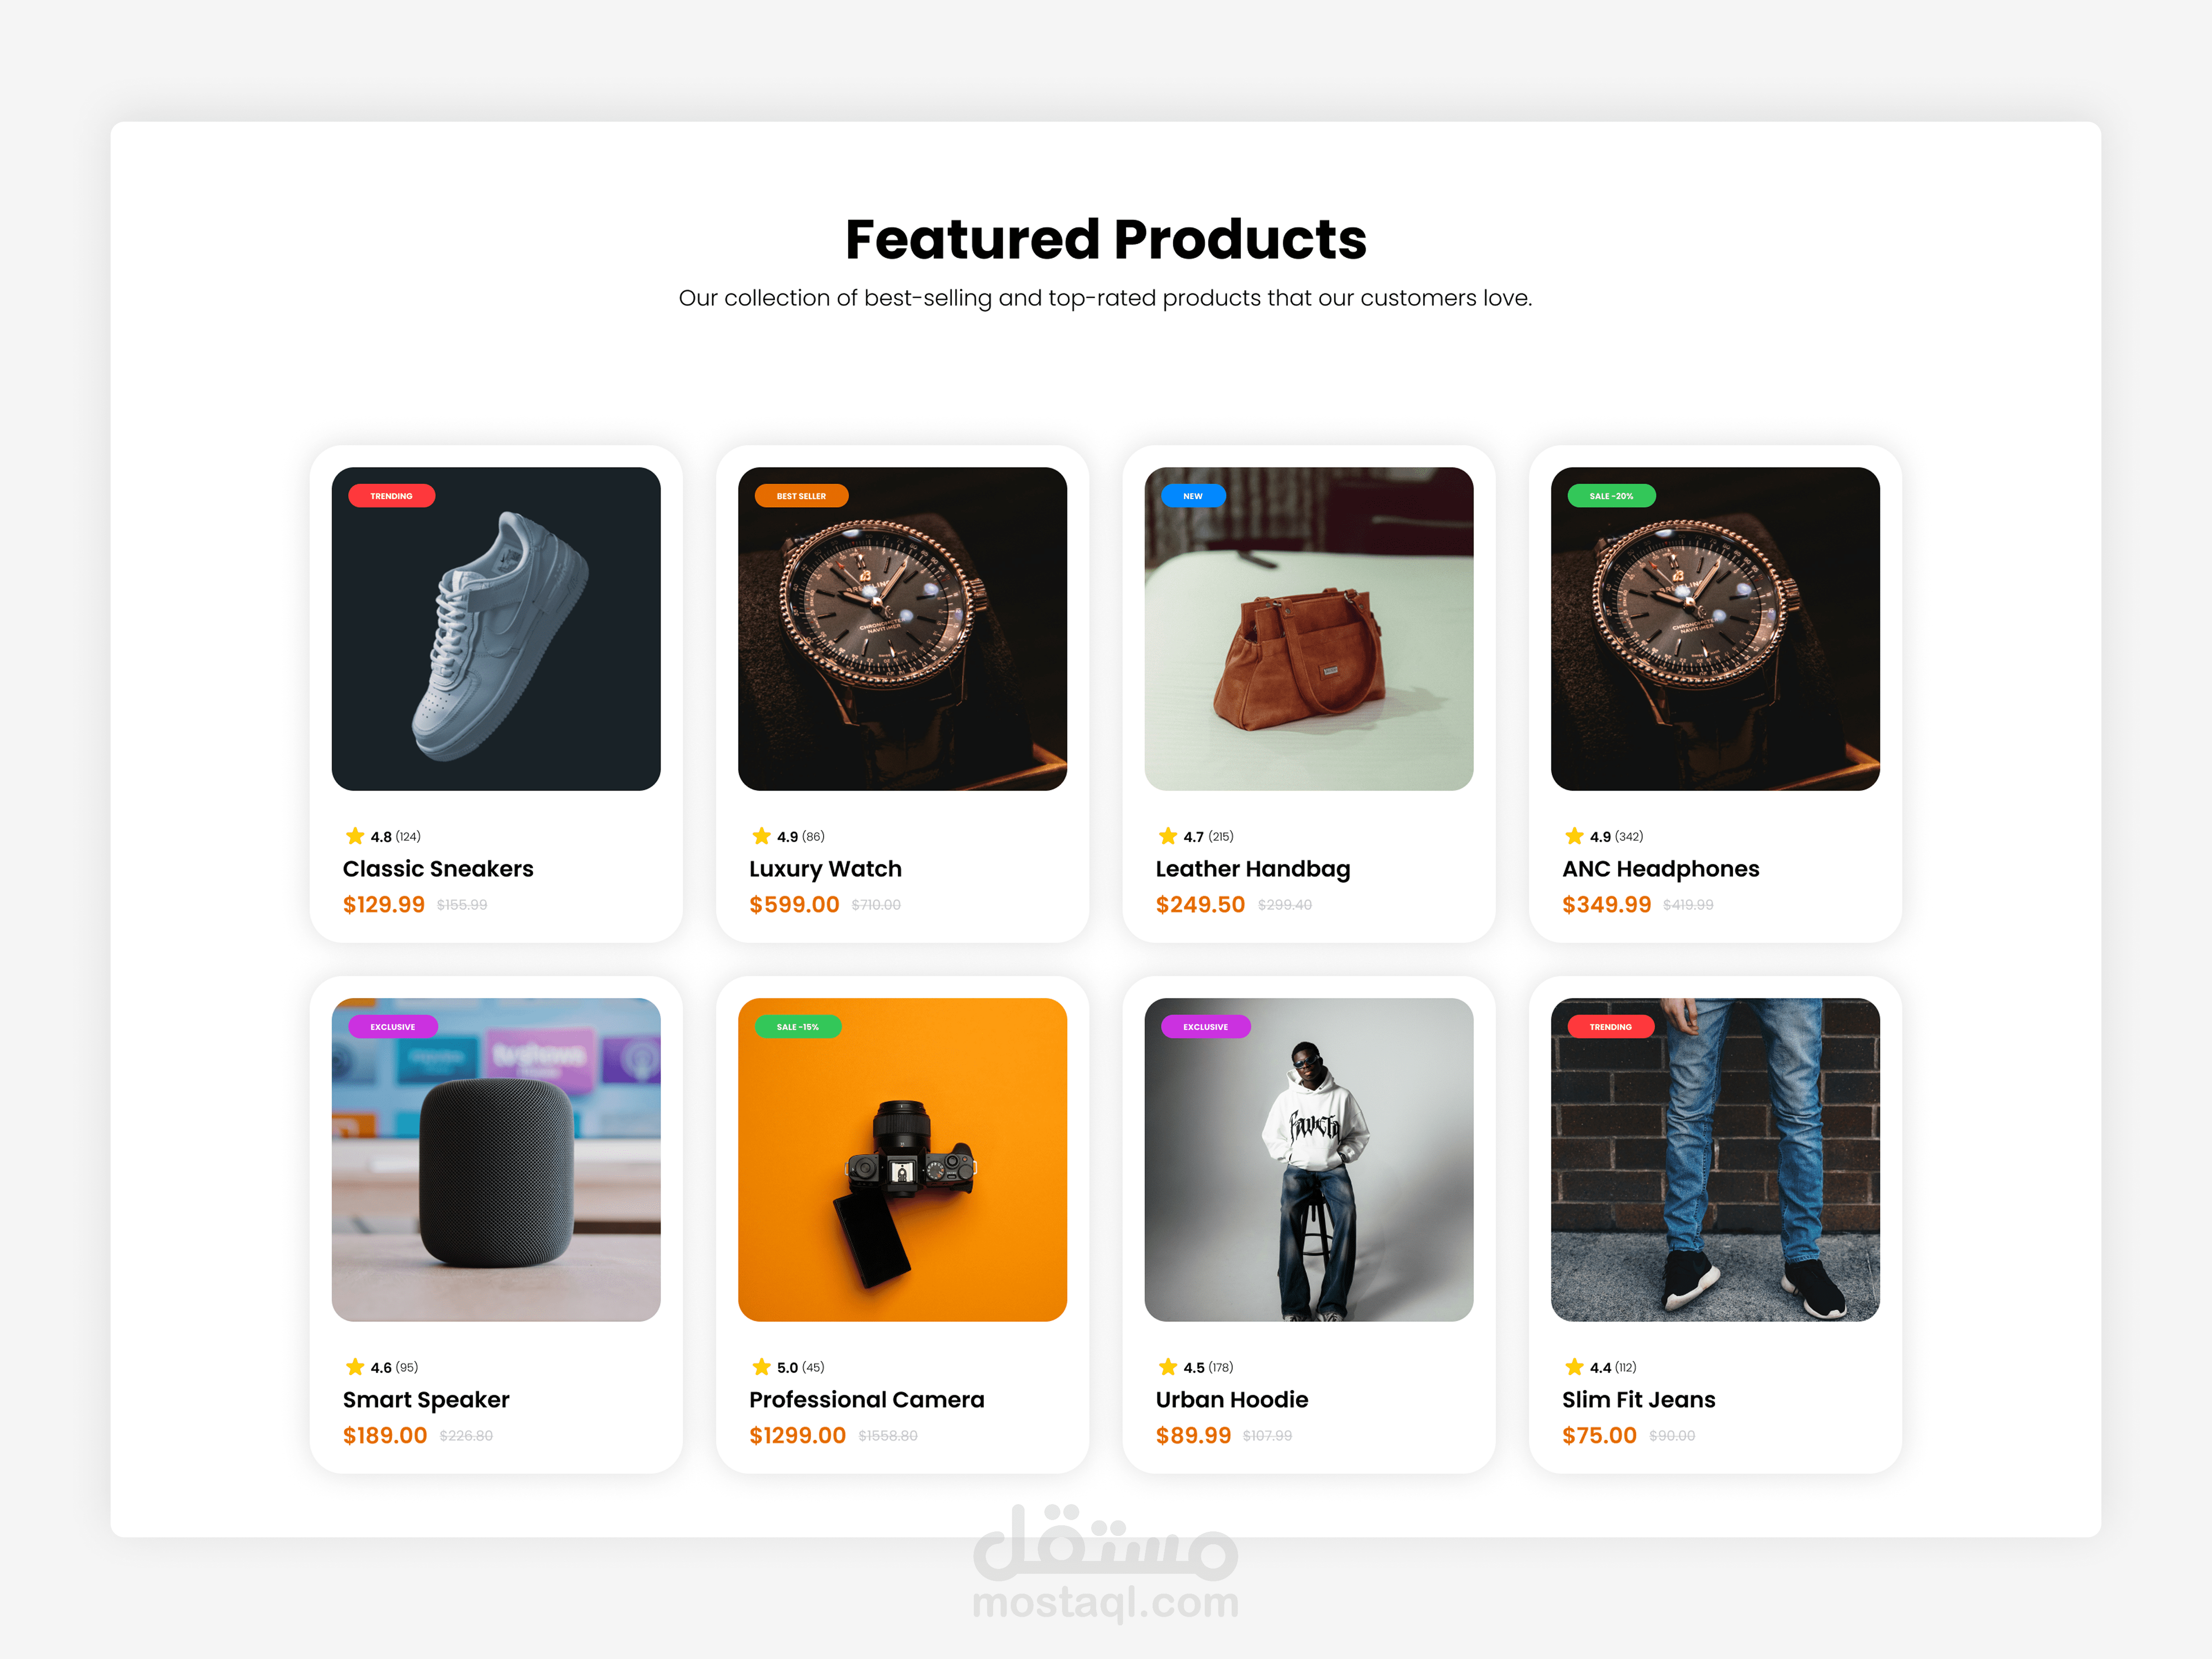
Task: Click the $89.99 price on Urban Hoodie
Action: [x=1193, y=1436]
